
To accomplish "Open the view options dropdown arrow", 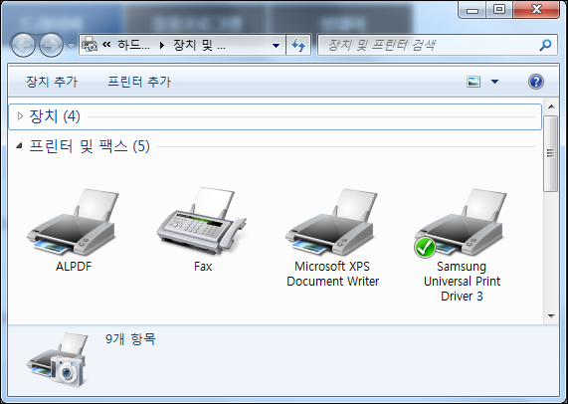I will click(x=494, y=82).
